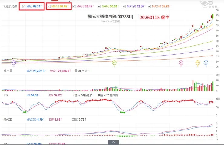Click the MV5 25,422.8 volume label
Viewport: 224px width, 145px height.
tap(36, 71)
